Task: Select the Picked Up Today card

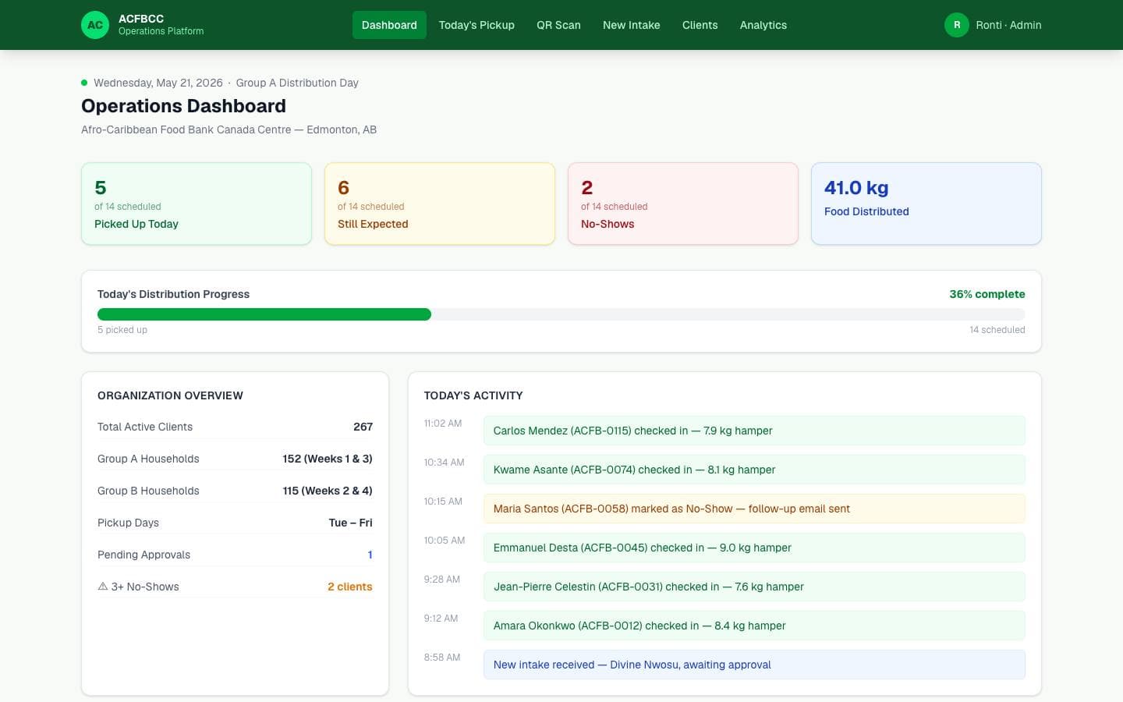Action: pyautogui.click(x=197, y=204)
